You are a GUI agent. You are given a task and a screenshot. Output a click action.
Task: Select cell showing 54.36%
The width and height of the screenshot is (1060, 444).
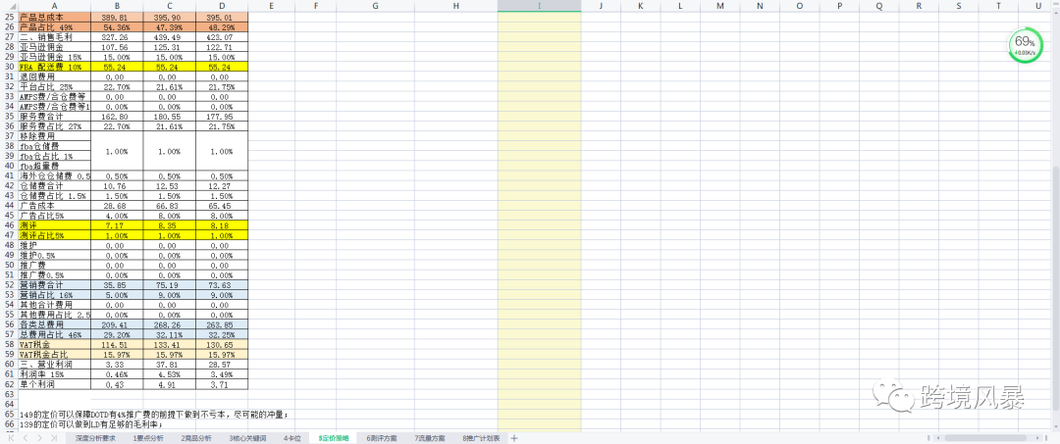[x=117, y=26]
